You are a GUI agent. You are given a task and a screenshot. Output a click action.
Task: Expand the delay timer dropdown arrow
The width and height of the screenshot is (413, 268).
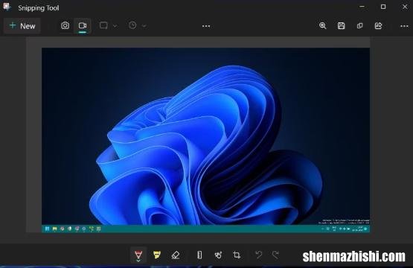point(144,26)
